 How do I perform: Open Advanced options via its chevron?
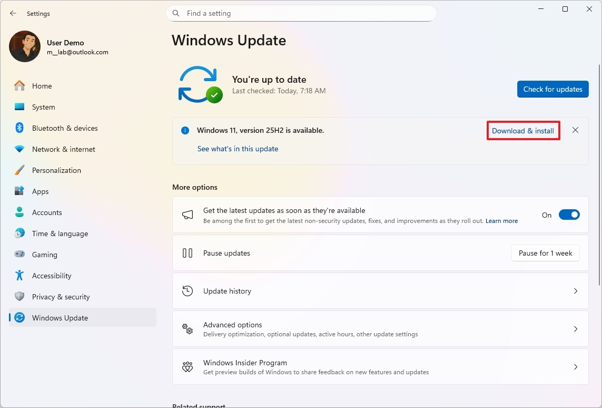(x=575, y=329)
